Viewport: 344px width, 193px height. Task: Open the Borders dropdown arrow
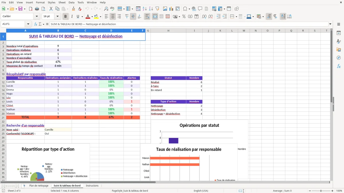(x=236, y=17)
